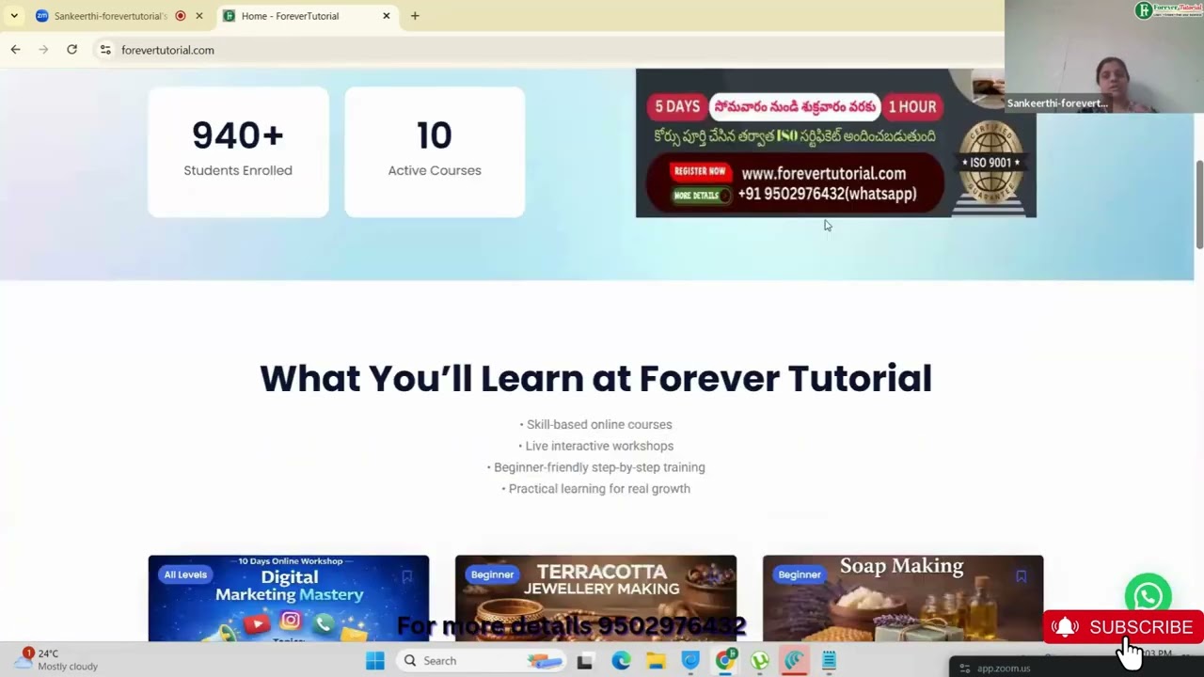Bookmark the Soap Making course
The image size is (1204, 677).
point(1022,576)
